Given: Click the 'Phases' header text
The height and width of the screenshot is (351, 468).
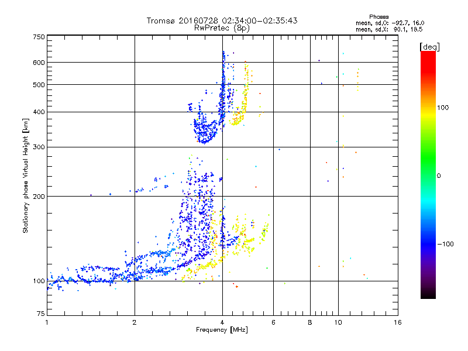Looking at the screenshot, I should coord(378,17).
